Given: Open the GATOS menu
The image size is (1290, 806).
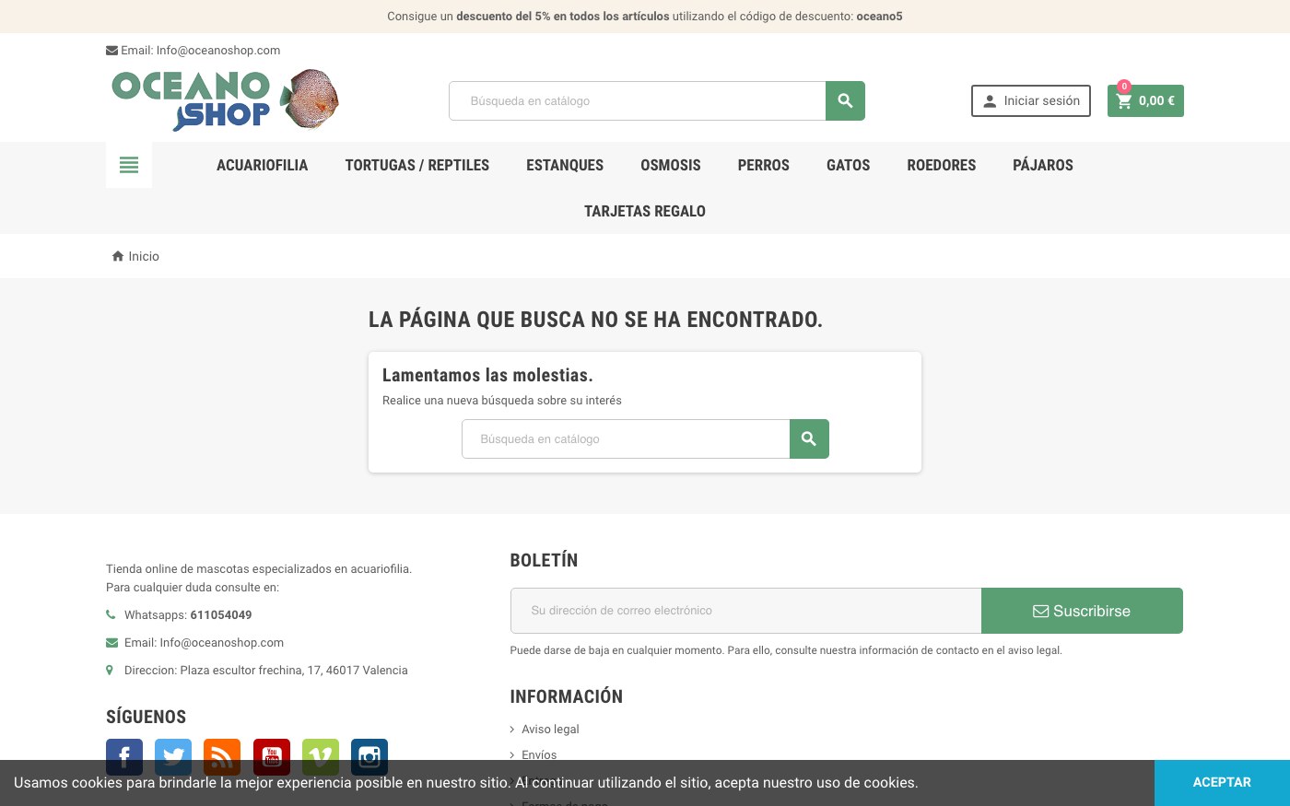Looking at the screenshot, I should (849, 165).
